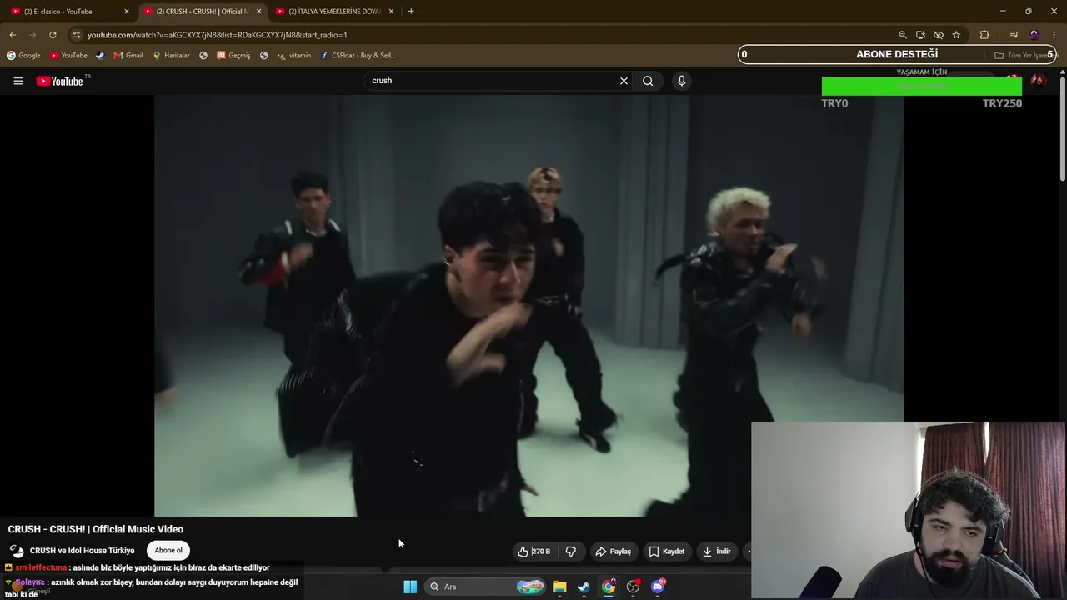Image resolution: width=1067 pixels, height=600 pixels.
Task: Install the app via address bar icon
Action: tap(920, 35)
